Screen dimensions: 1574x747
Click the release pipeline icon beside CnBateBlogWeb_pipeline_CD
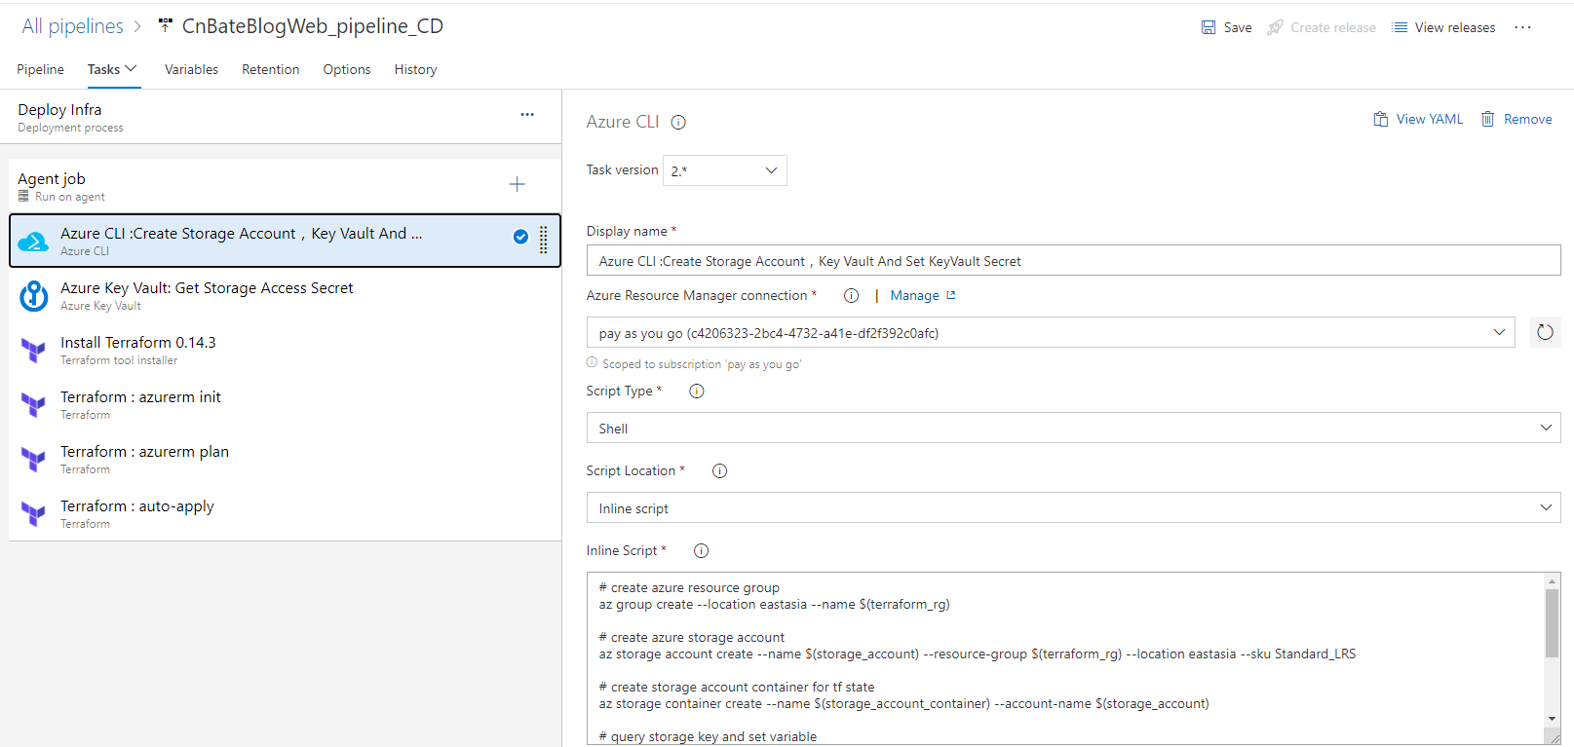pos(165,25)
